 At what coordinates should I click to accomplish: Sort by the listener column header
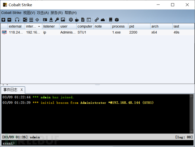[x=51, y=26]
